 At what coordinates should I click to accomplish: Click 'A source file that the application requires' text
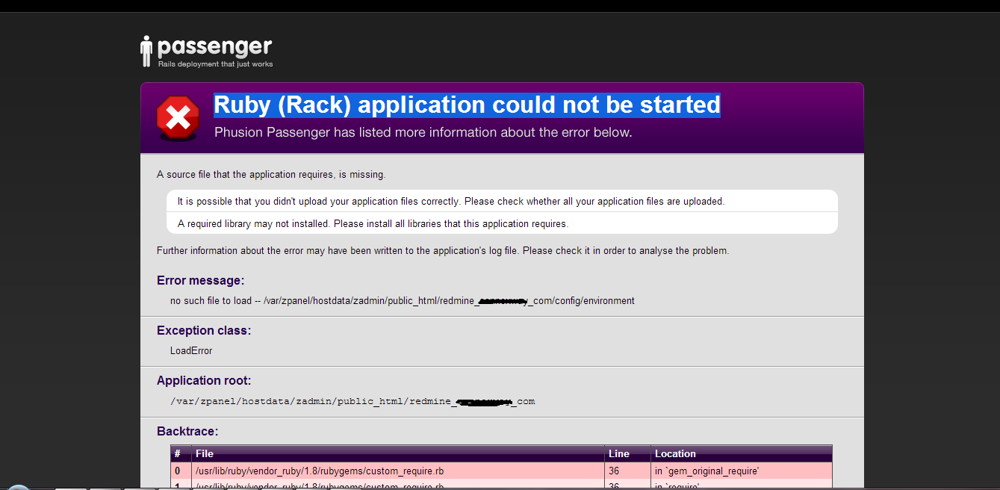tap(271, 175)
